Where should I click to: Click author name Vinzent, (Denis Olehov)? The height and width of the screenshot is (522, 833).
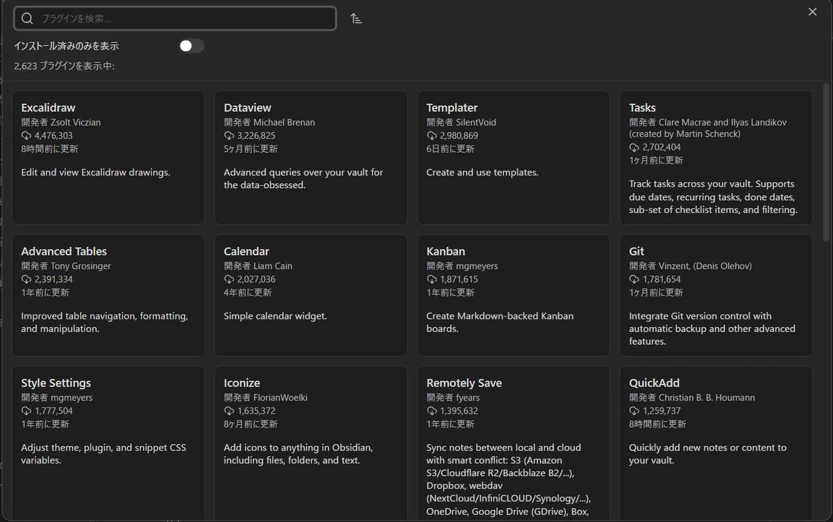pyautogui.click(x=705, y=266)
